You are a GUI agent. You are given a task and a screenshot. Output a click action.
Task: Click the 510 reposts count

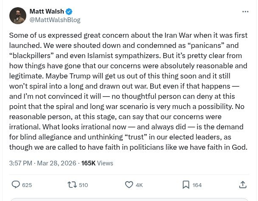coord(83,185)
